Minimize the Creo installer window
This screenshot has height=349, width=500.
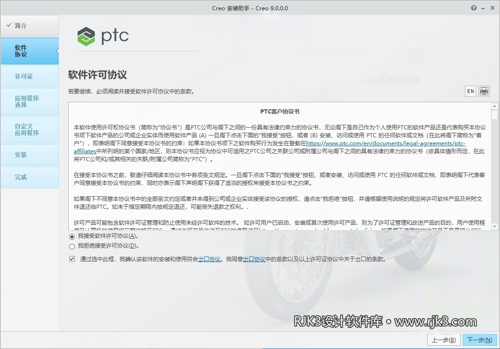point(483,8)
